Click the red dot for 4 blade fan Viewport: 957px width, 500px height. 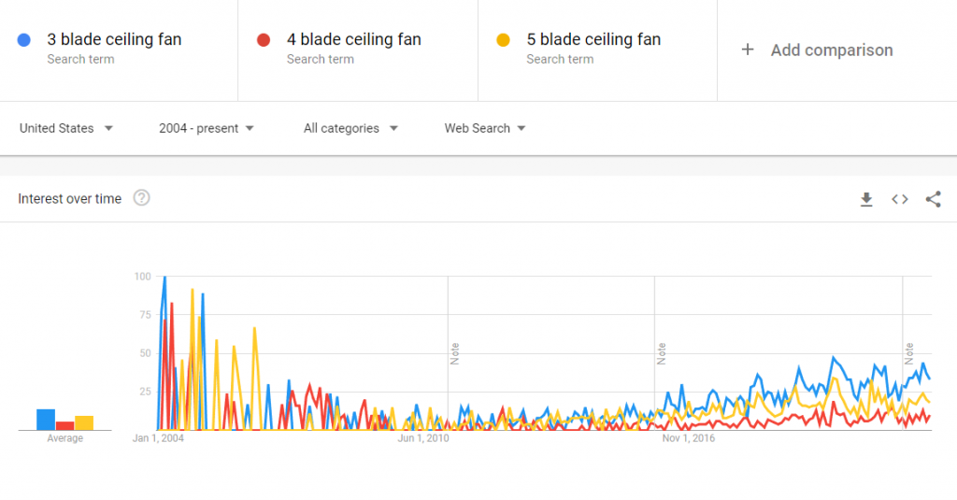pos(264,40)
